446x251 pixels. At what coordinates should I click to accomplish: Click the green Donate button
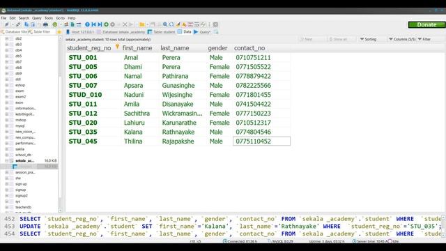point(426,25)
